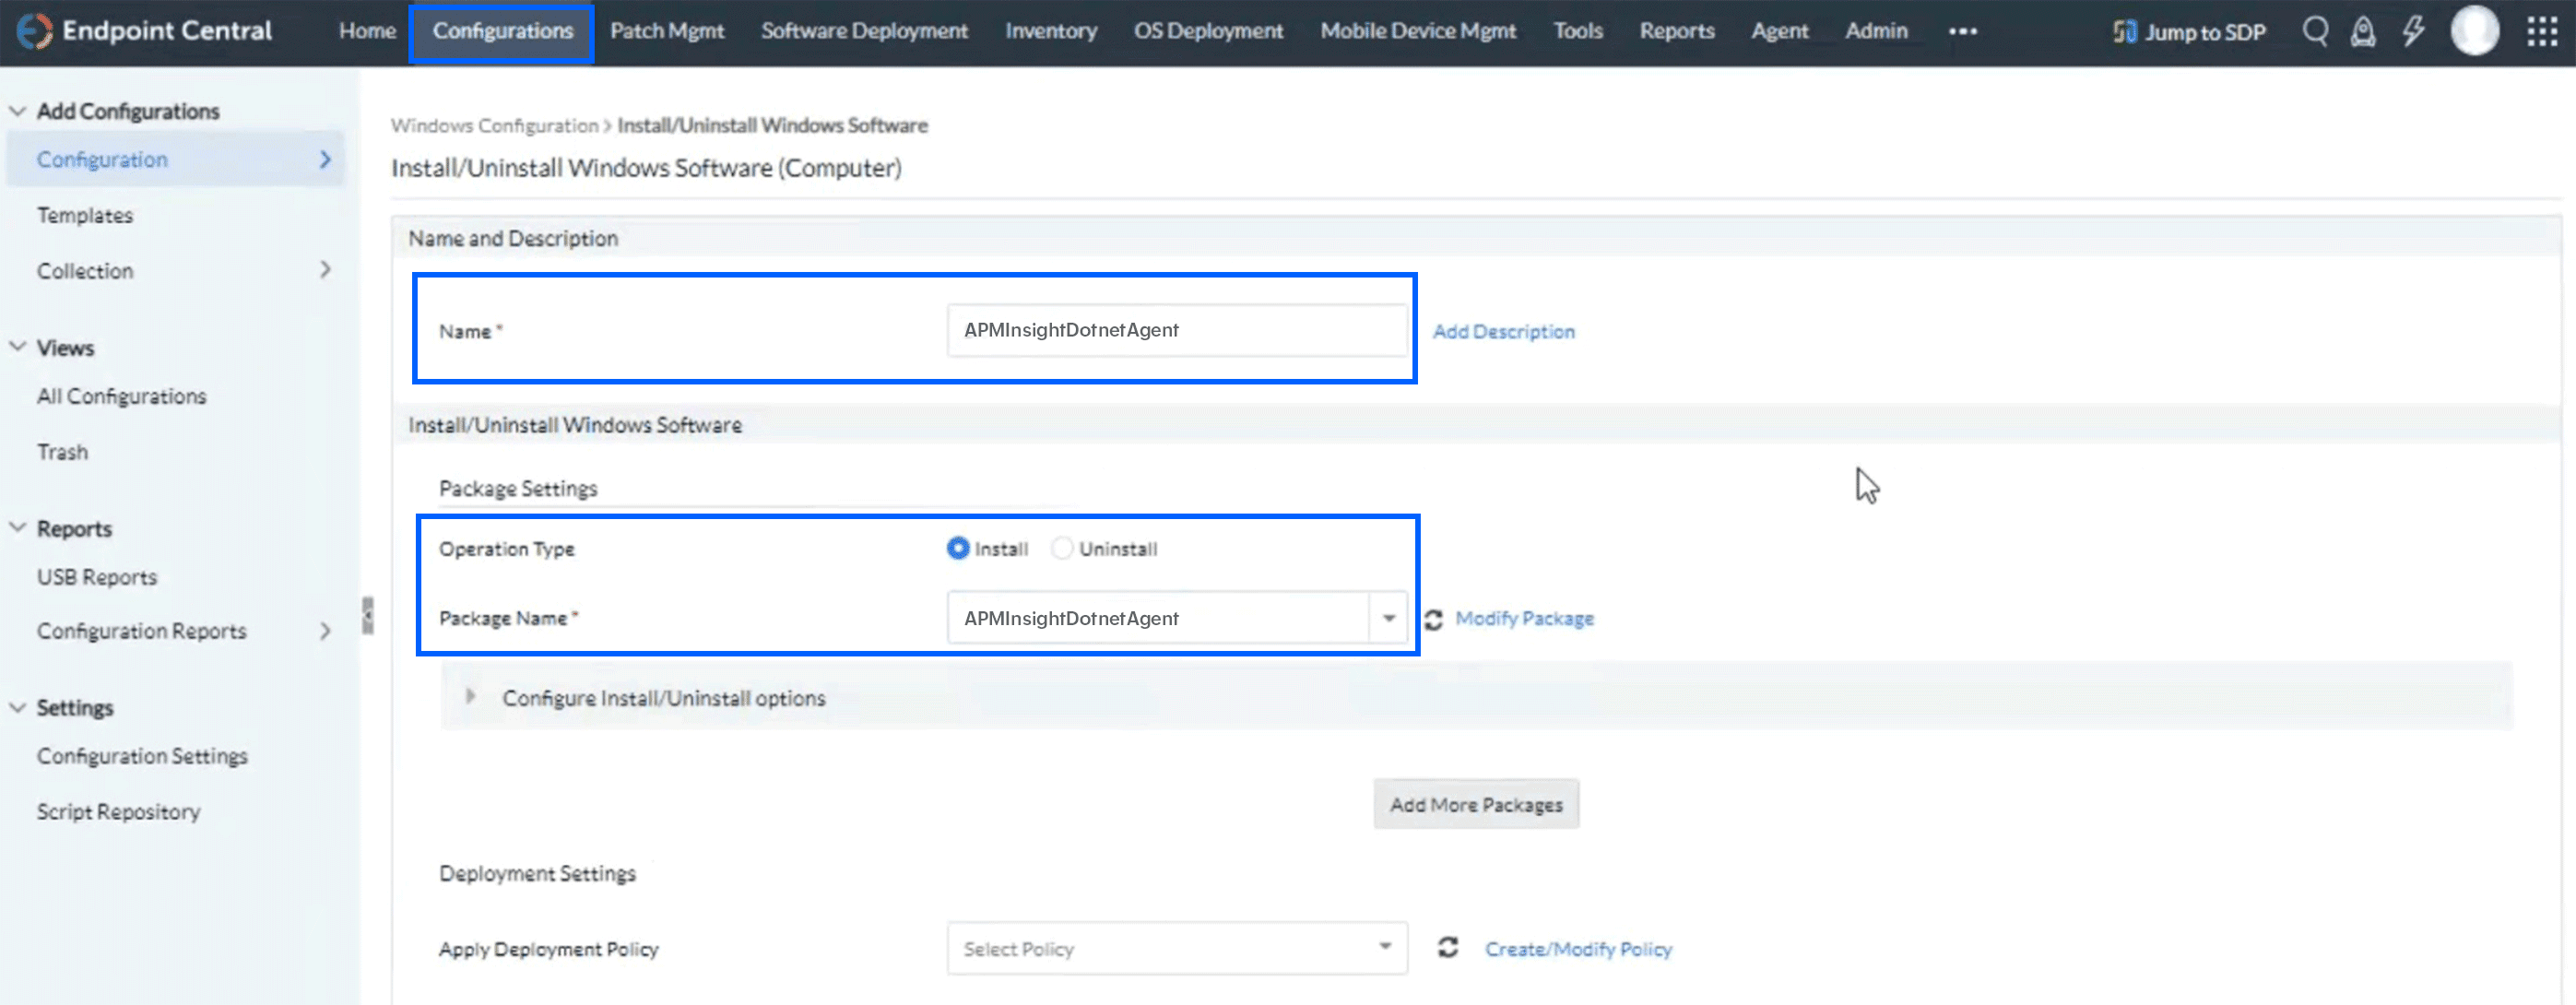The height and width of the screenshot is (1005, 2576).
Task: Open the rocket quick-start icon
Action: pos(2363,31)
